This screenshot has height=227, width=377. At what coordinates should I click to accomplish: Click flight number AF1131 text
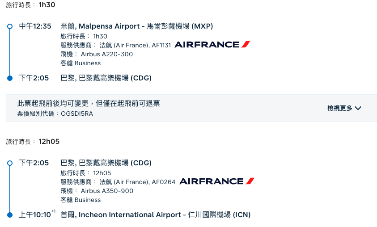click(x=161, y=45)
